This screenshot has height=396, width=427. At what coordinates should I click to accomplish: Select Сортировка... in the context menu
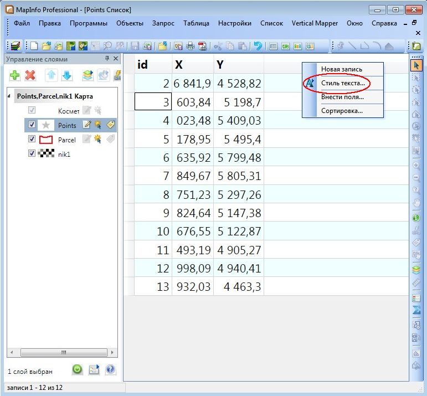click(x=343, y=111)
